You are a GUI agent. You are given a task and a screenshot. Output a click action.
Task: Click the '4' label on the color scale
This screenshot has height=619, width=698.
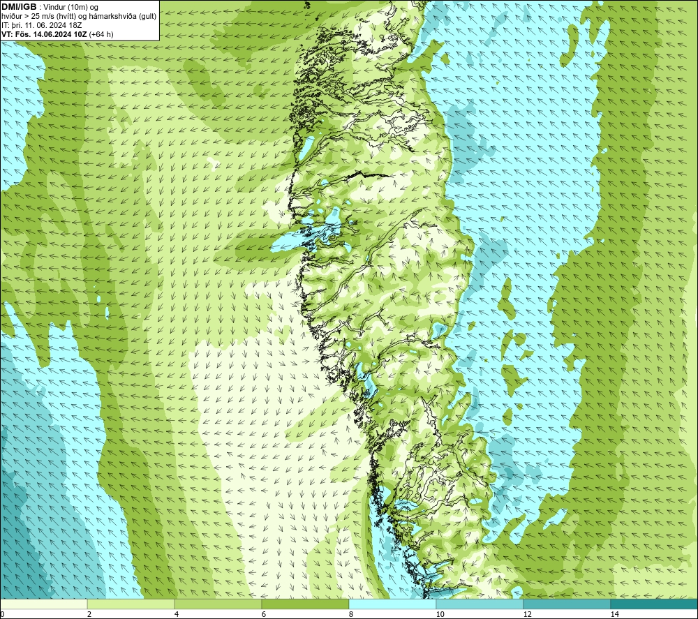(x=177, y=614)
